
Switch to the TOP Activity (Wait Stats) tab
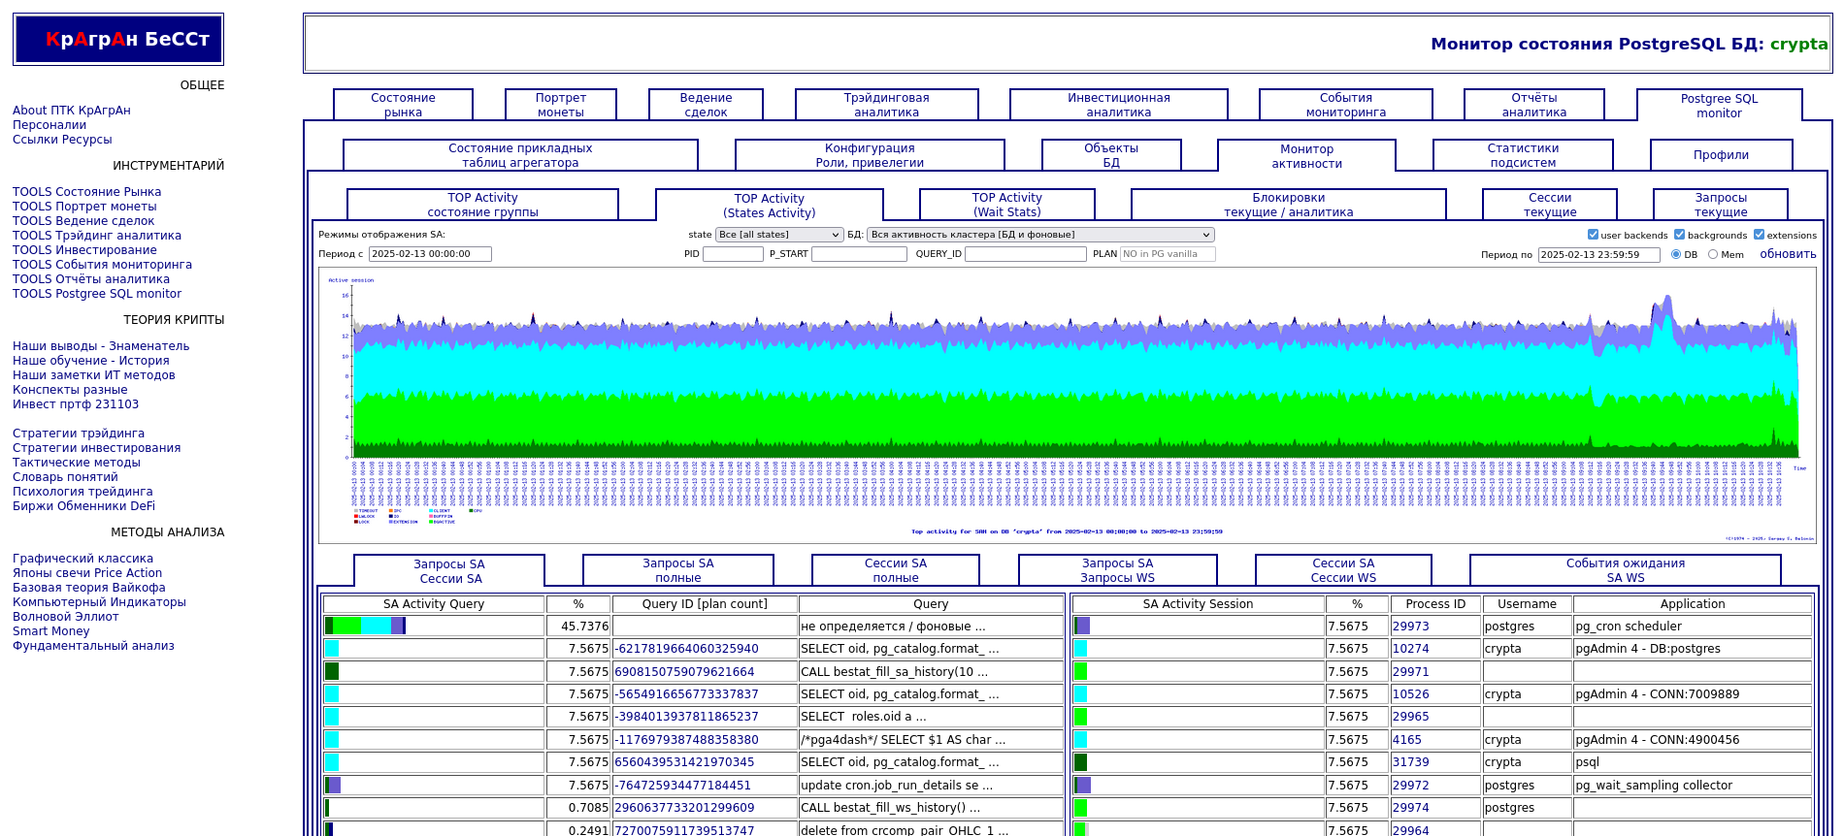(x=1006, y=205)
